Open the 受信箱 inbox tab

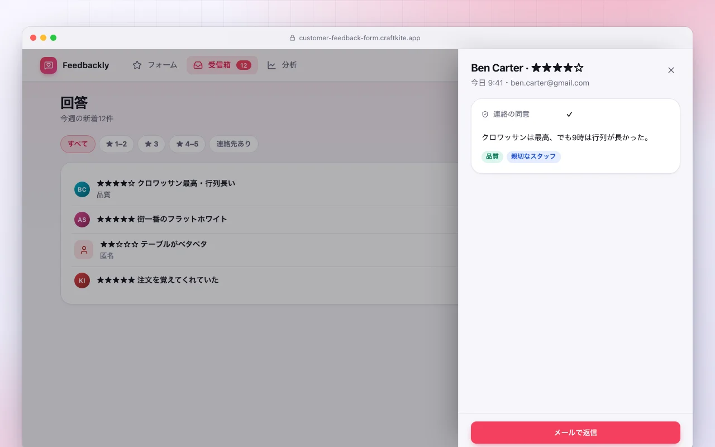[x=222, y=65]
